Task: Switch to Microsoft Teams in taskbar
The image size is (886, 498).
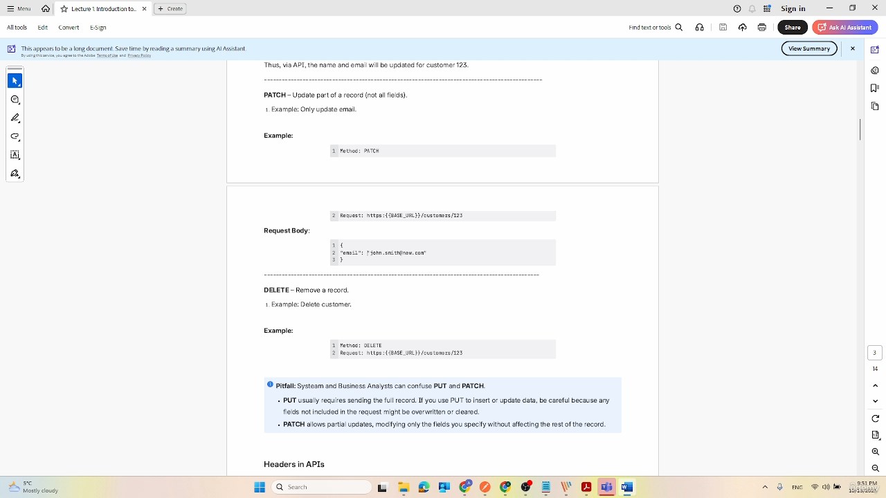Action: [607, 487]
